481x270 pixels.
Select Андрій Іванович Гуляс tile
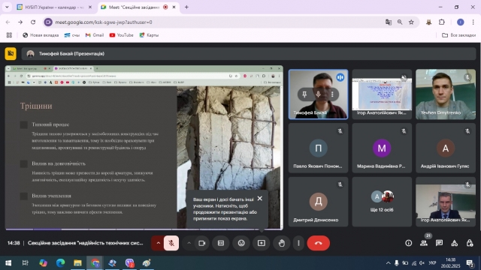click(446, 148)
